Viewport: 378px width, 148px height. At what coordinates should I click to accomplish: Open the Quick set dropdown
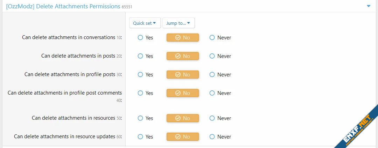coord(145,23)
